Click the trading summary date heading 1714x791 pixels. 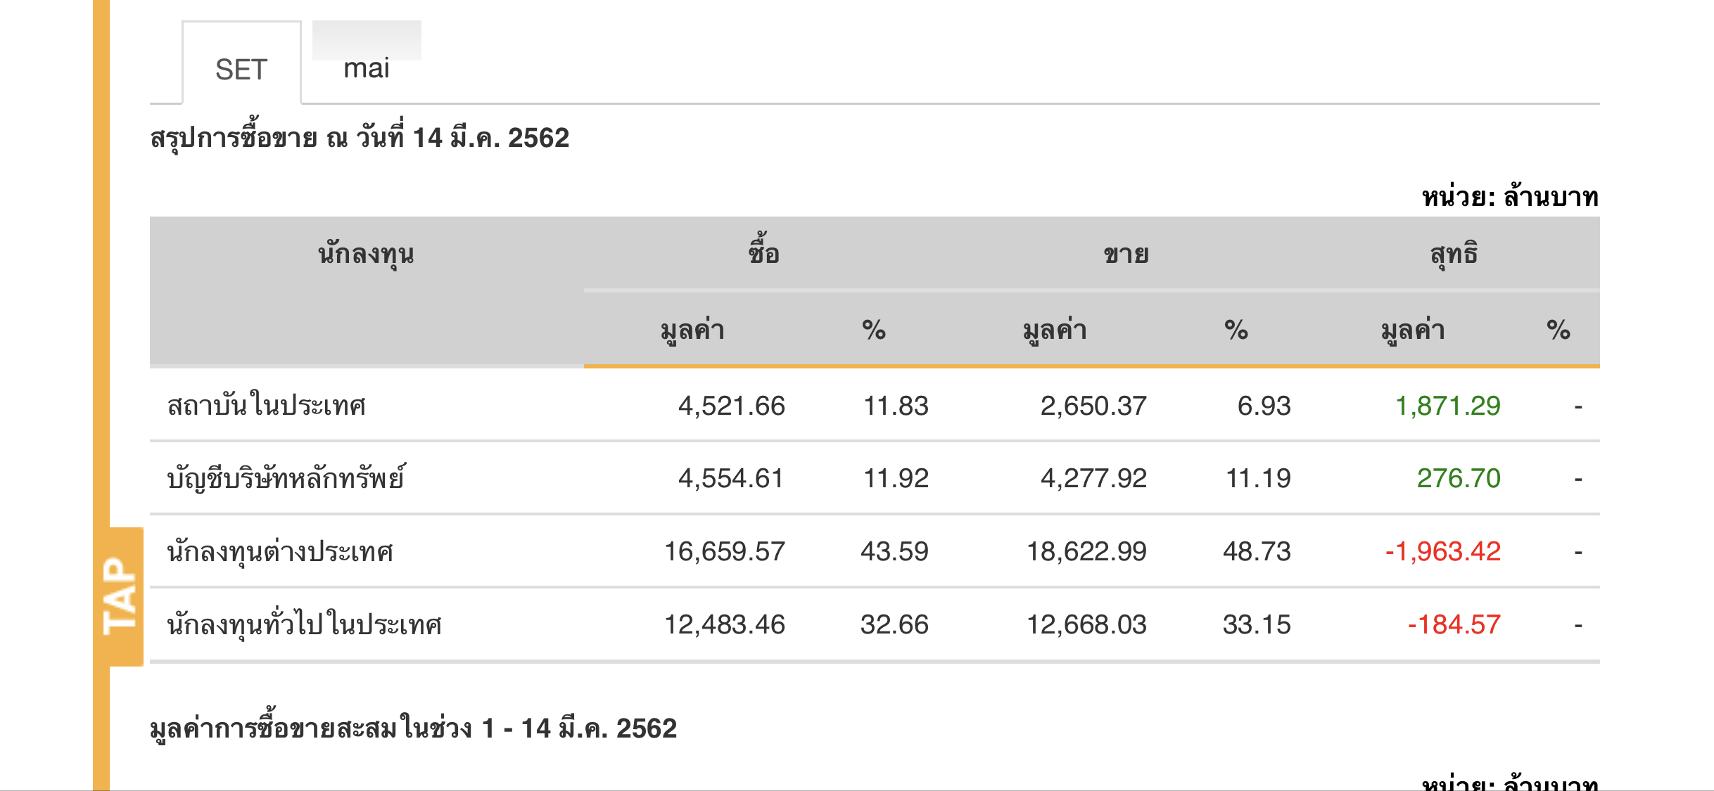359,138
